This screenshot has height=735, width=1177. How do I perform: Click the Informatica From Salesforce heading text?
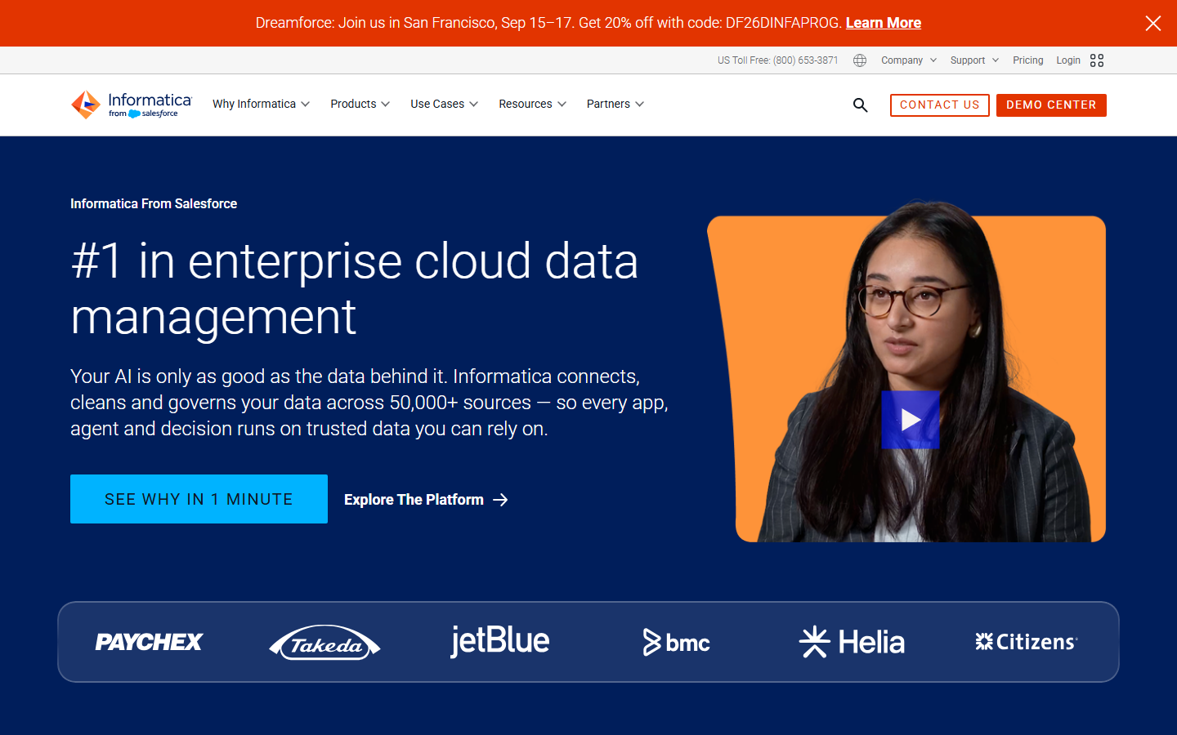pyautogui.click(x=154, y=204)
